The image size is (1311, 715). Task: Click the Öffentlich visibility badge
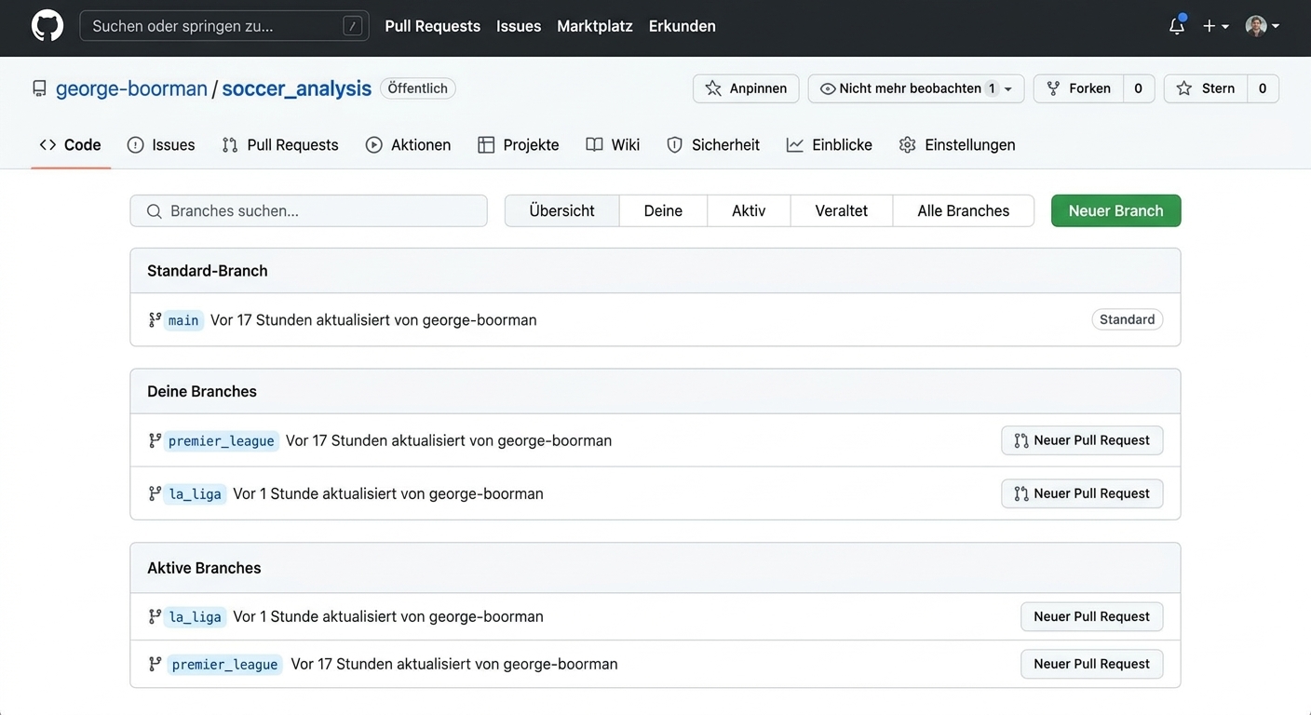[418, 88]
